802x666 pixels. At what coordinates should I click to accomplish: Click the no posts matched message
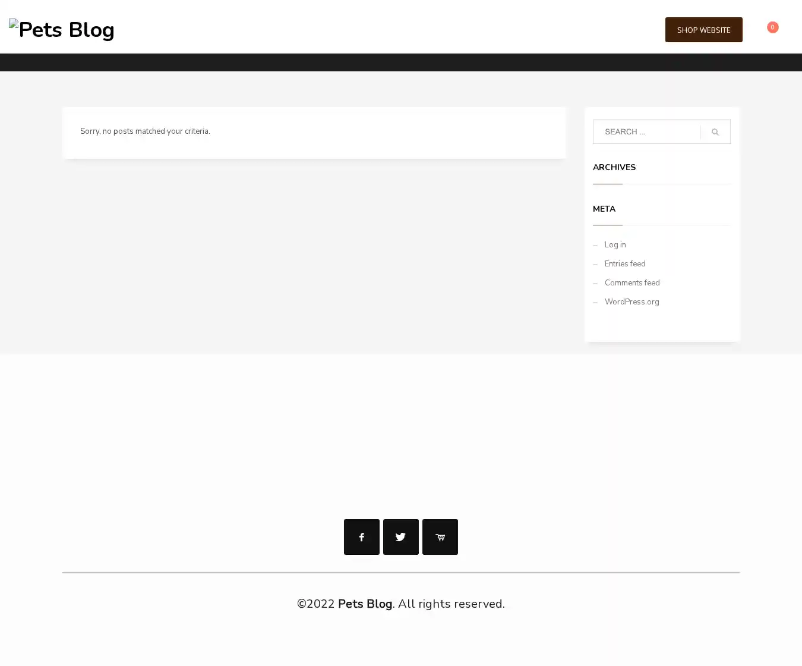(145, 131)
